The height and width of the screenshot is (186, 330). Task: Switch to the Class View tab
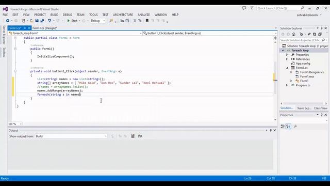coord(321,108)
